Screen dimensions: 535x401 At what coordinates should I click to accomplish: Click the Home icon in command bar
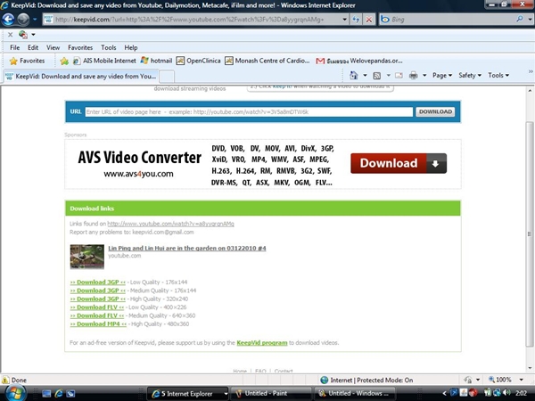[x=354, y=76]
